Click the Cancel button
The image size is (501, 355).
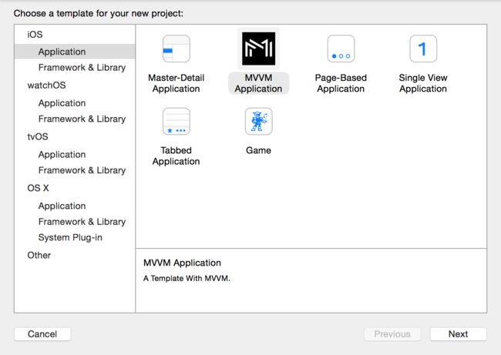click(x=42, y=334)
